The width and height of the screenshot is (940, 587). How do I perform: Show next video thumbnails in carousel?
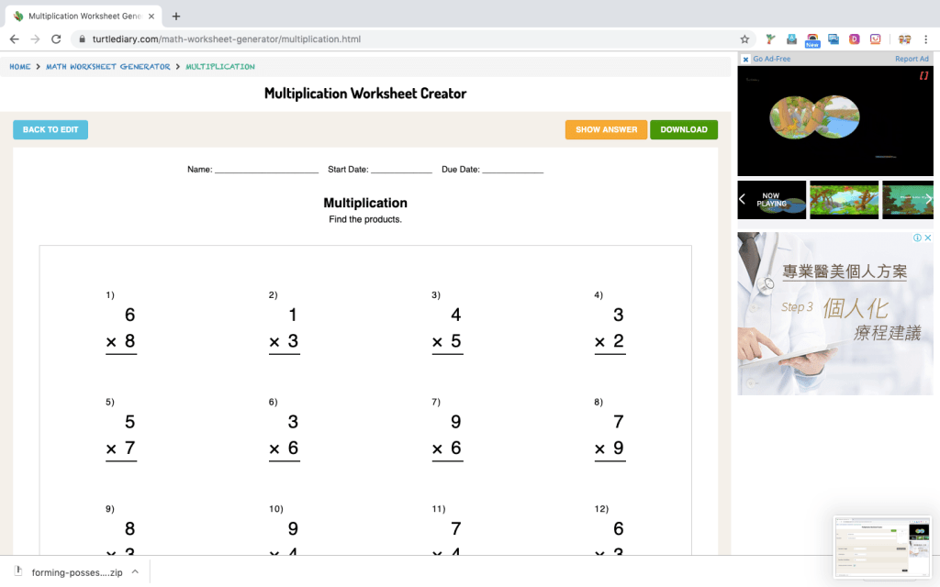[928, 199]
